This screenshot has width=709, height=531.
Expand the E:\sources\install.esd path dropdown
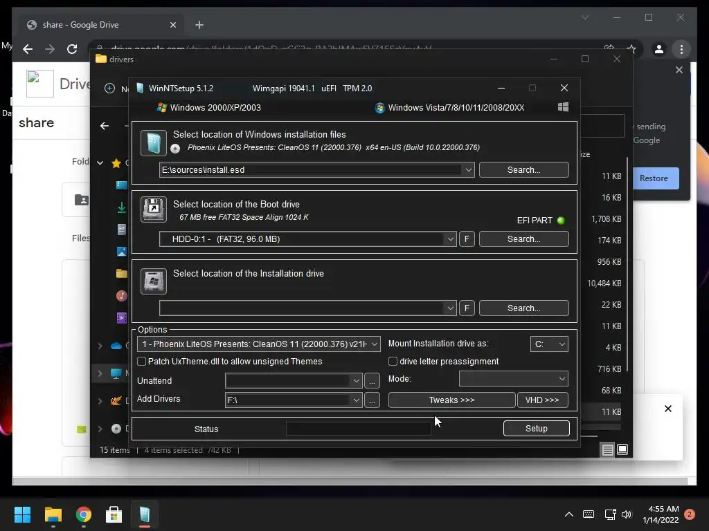click(468, 170)
